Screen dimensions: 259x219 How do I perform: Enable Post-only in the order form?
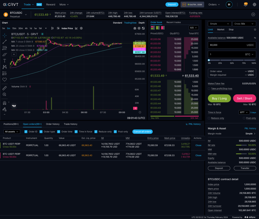[244, 118]
